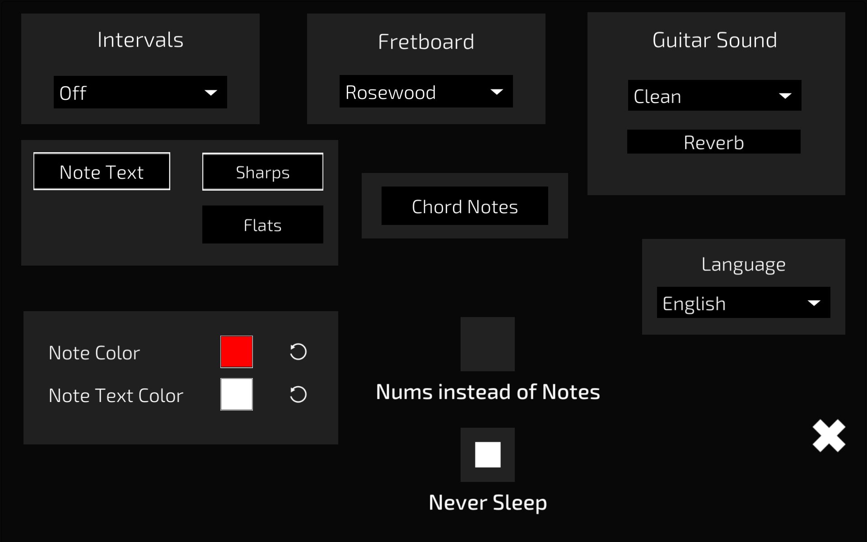The width and height of the screenshot is (867, 542).
Task: Open the red Note Color swatch
Action: pos(236,351)
